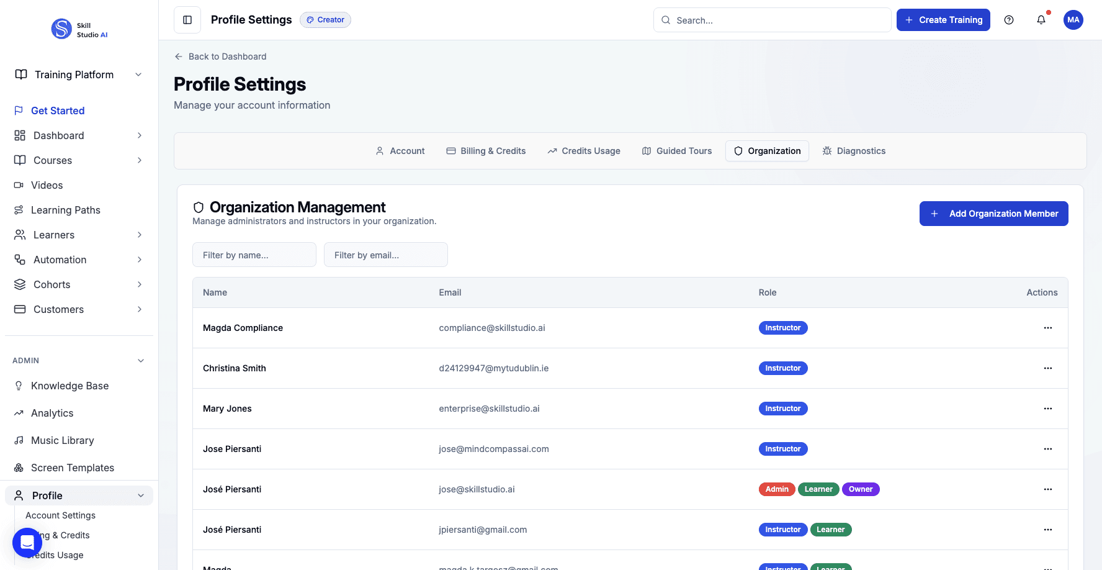The image size is (1102, 570).
Task: Click the Filter by email field
Action: coord(385,255)
